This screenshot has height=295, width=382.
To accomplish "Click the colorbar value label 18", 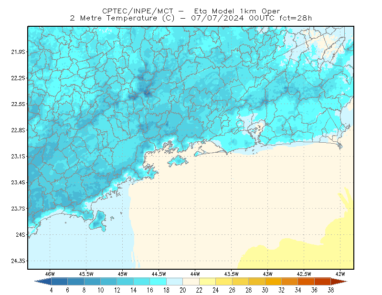I will tap(166, 290).
